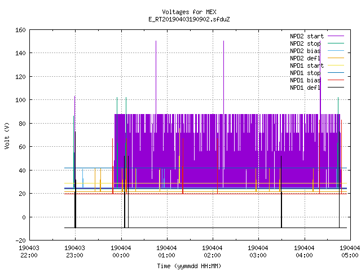Click the x-axis tick '190404 04:00'

point(304,252)
